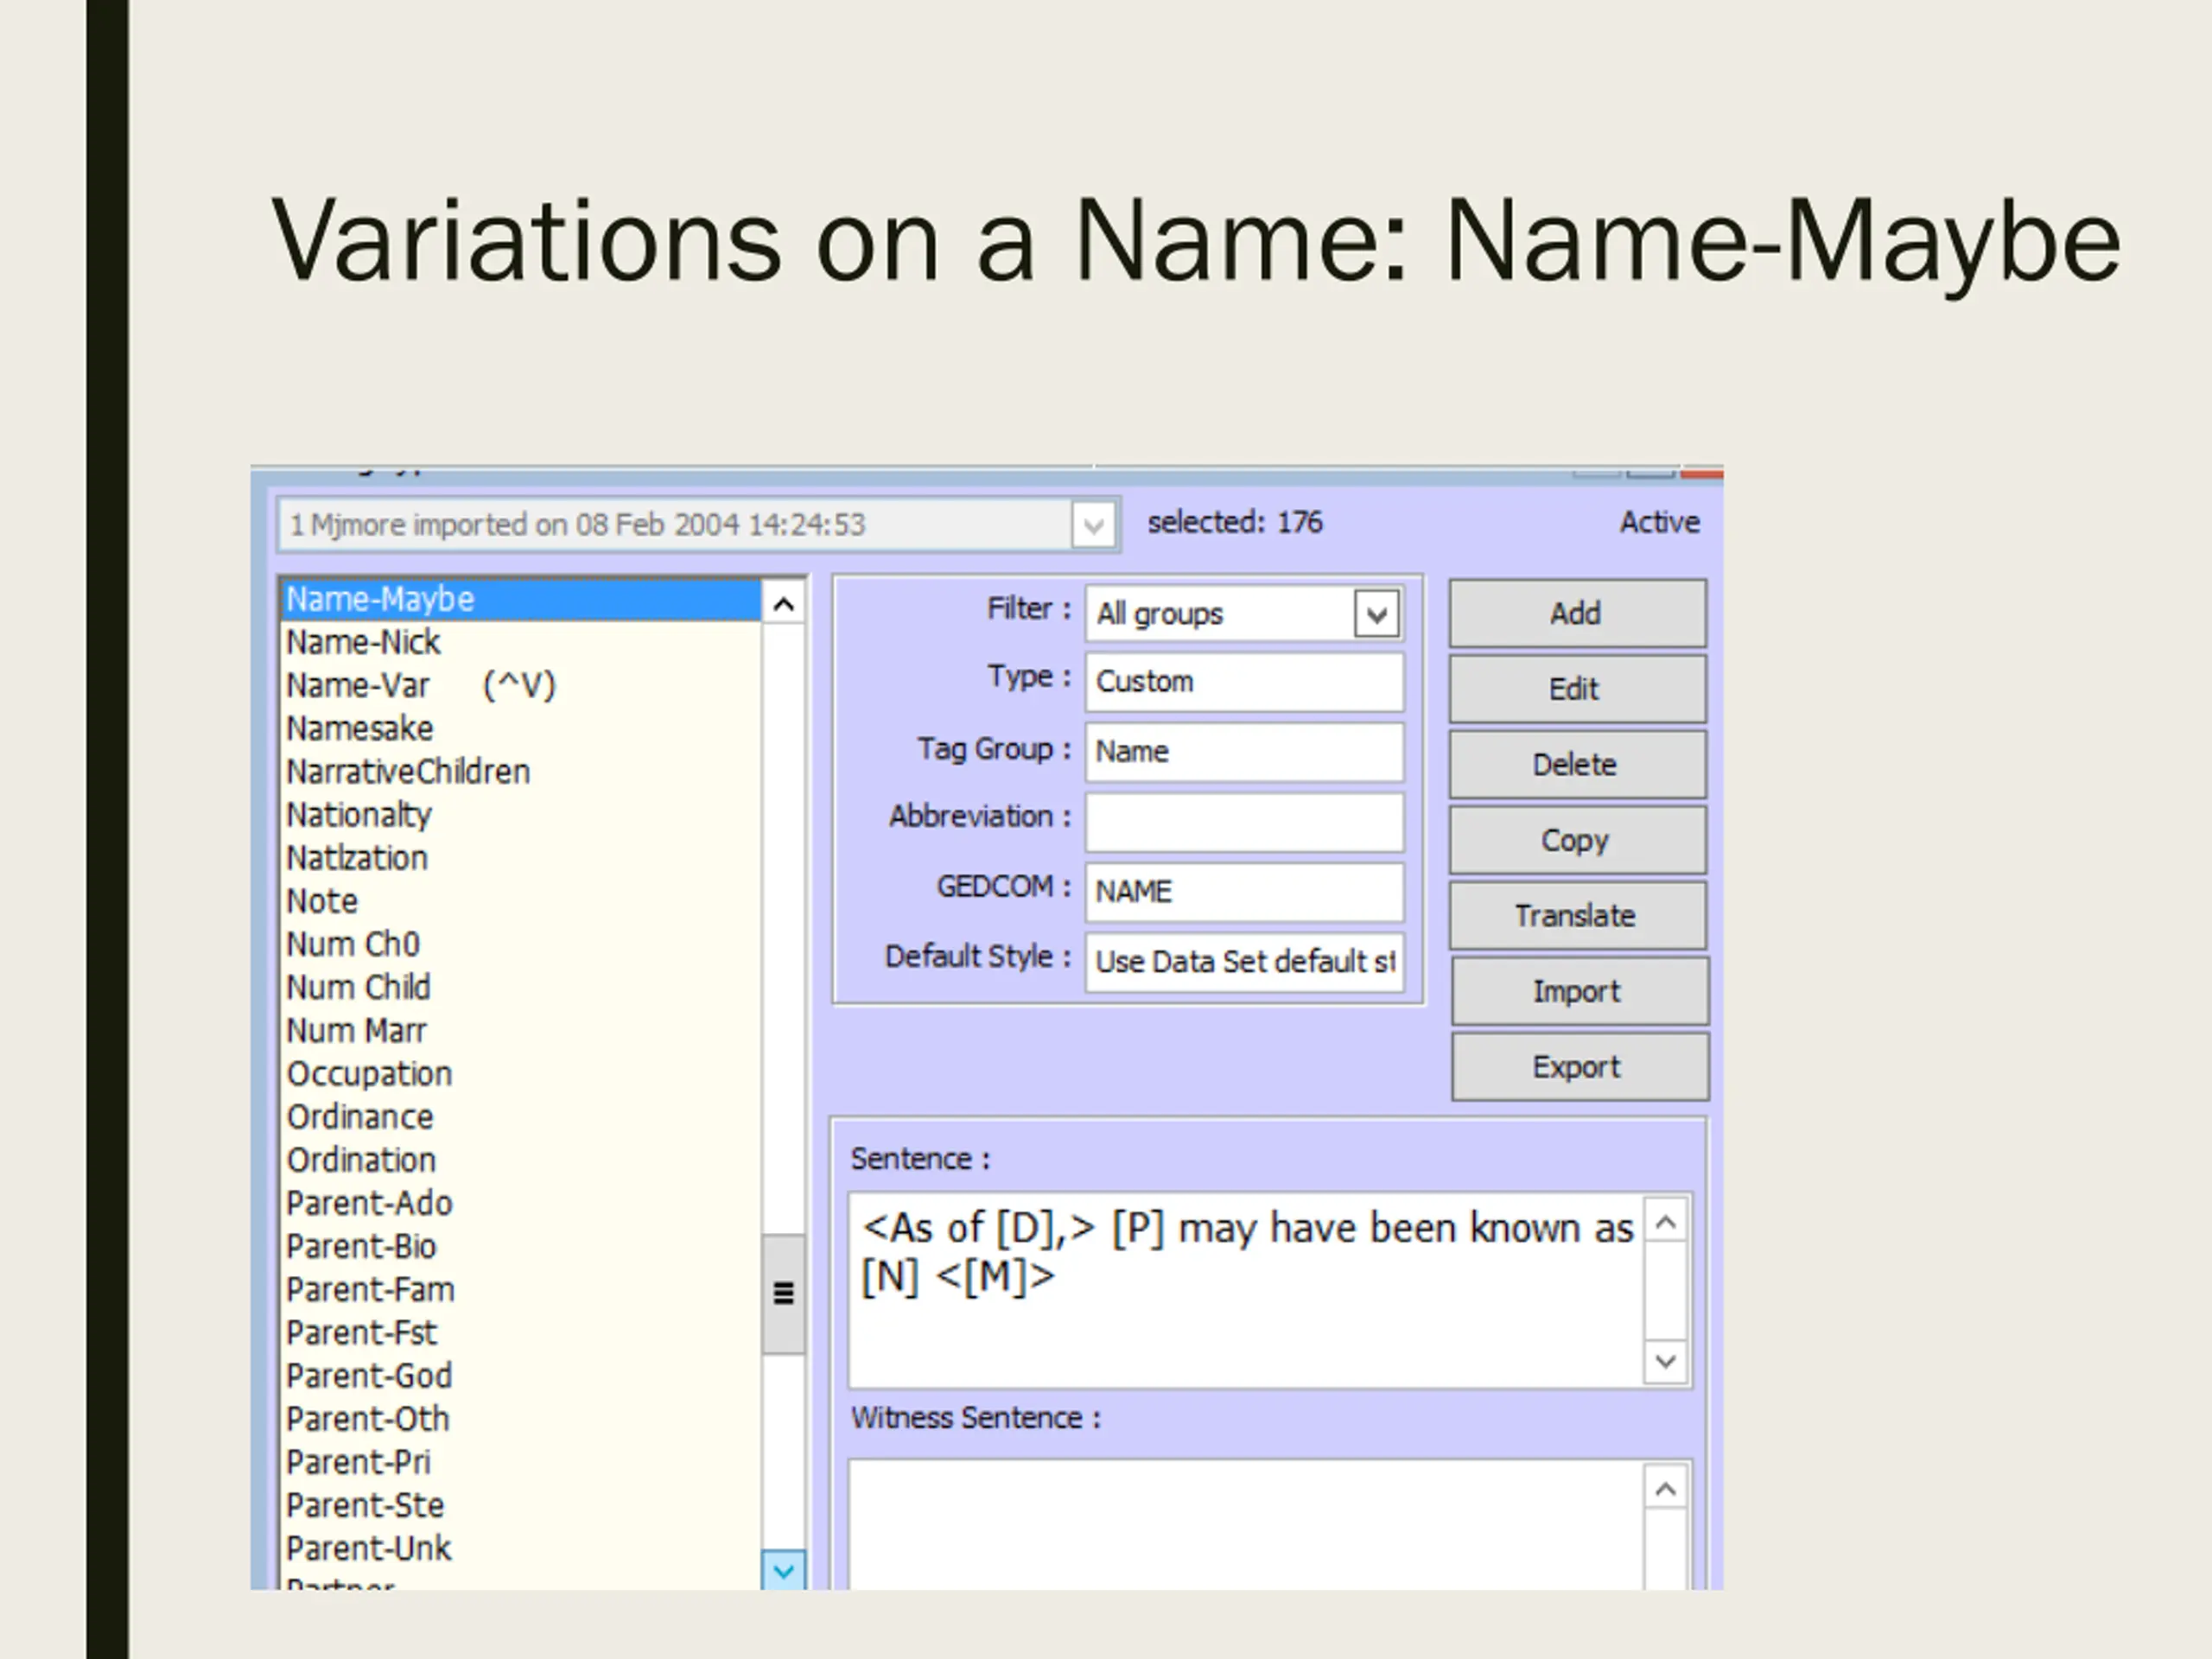Click the Copy button
Viewport: 2212px width, 1659px height.
[x=1576, y=840]
